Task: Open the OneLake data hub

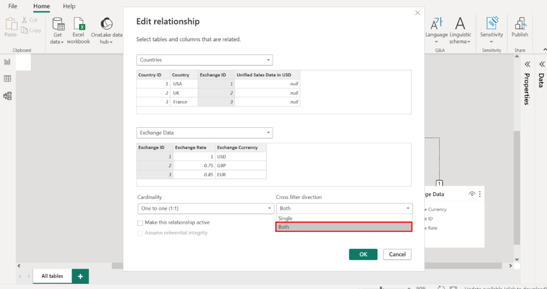Action: tap(106, 24)
